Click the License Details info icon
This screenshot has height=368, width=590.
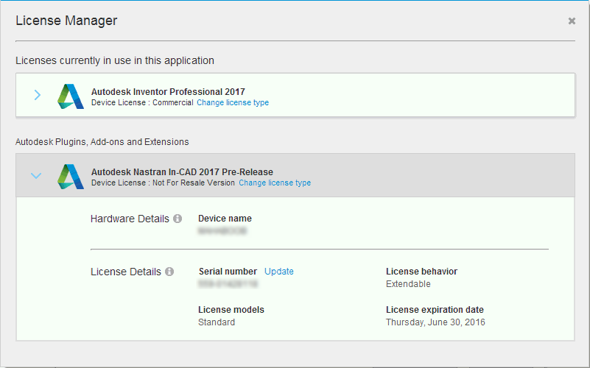pyautogui.click(x=169, y=272)
